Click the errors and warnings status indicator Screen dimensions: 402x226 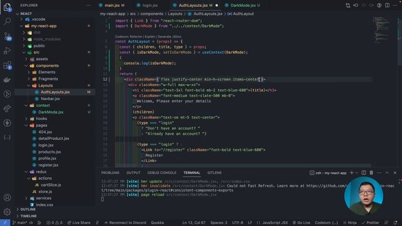click(55, 223)
